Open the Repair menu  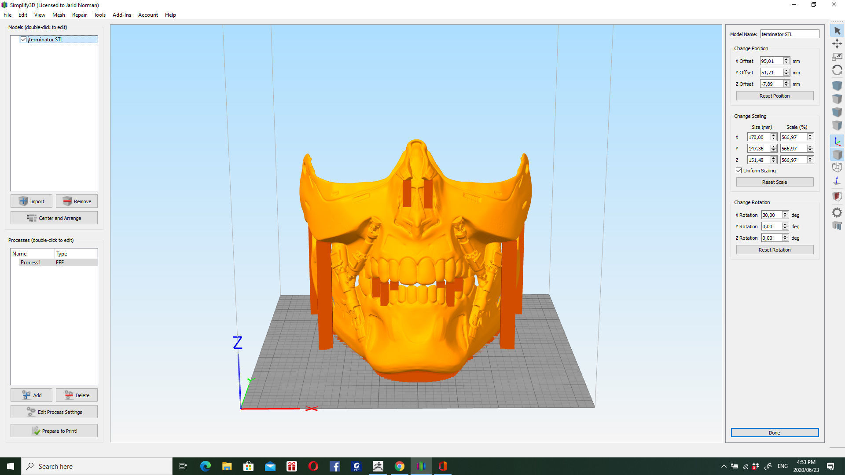pyautogui.click(x=79, y=15)
